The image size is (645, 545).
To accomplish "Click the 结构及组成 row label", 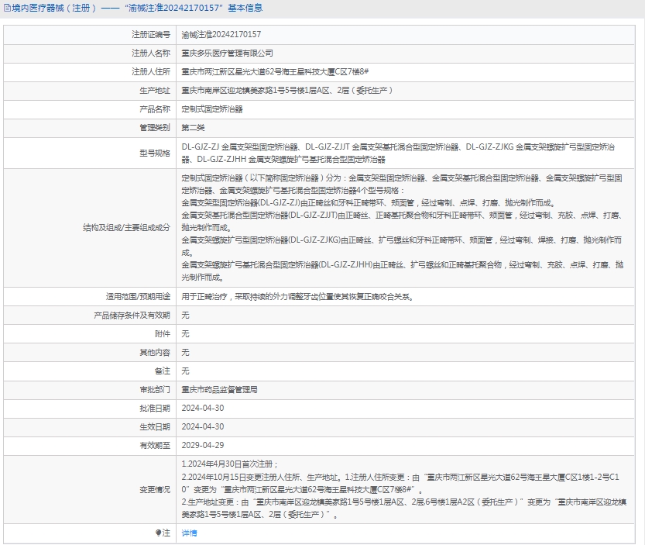I will 126,227.
